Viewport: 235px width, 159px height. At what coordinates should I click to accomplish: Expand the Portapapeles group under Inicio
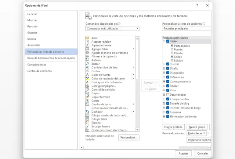pyautogui.click(x=172, y=46)
